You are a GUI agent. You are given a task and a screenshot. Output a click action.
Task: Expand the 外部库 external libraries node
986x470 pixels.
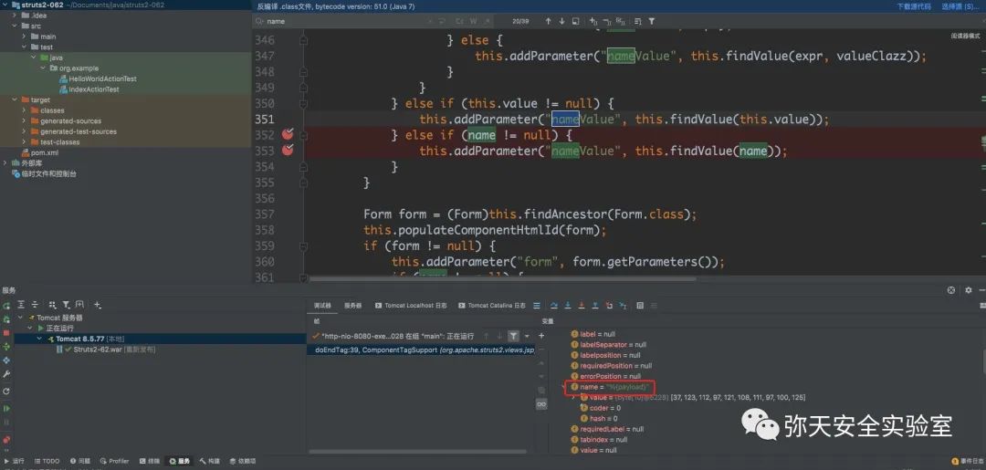coord(5,162)
